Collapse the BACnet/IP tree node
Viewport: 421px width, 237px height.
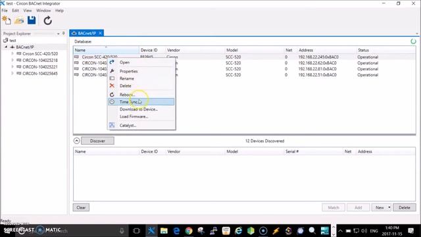pyautogui.click(x=6, y=47)
